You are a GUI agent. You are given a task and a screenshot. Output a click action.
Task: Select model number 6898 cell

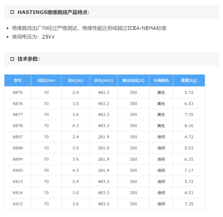18,148
